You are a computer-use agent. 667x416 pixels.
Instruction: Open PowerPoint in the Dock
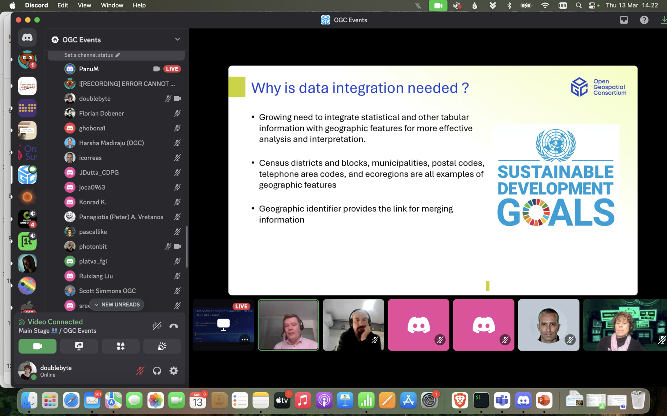[544, 401]
